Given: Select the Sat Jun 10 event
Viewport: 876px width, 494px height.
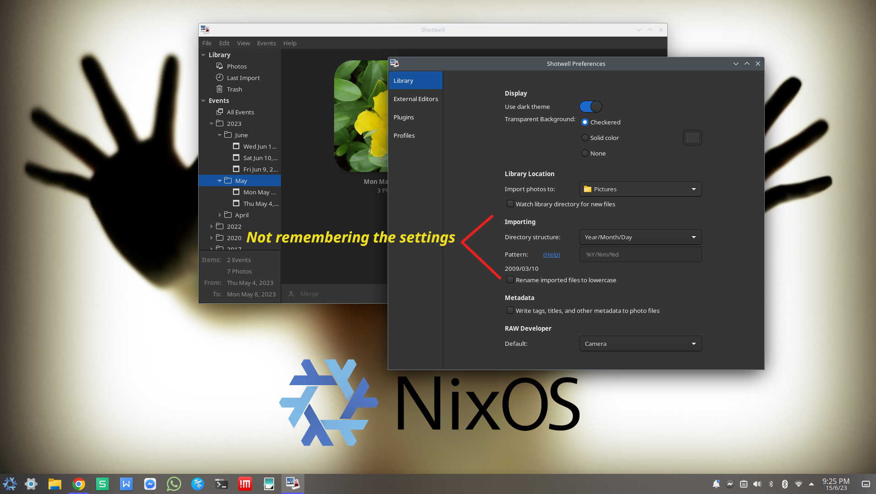Looking at the screenshot, I should point(240,158).
